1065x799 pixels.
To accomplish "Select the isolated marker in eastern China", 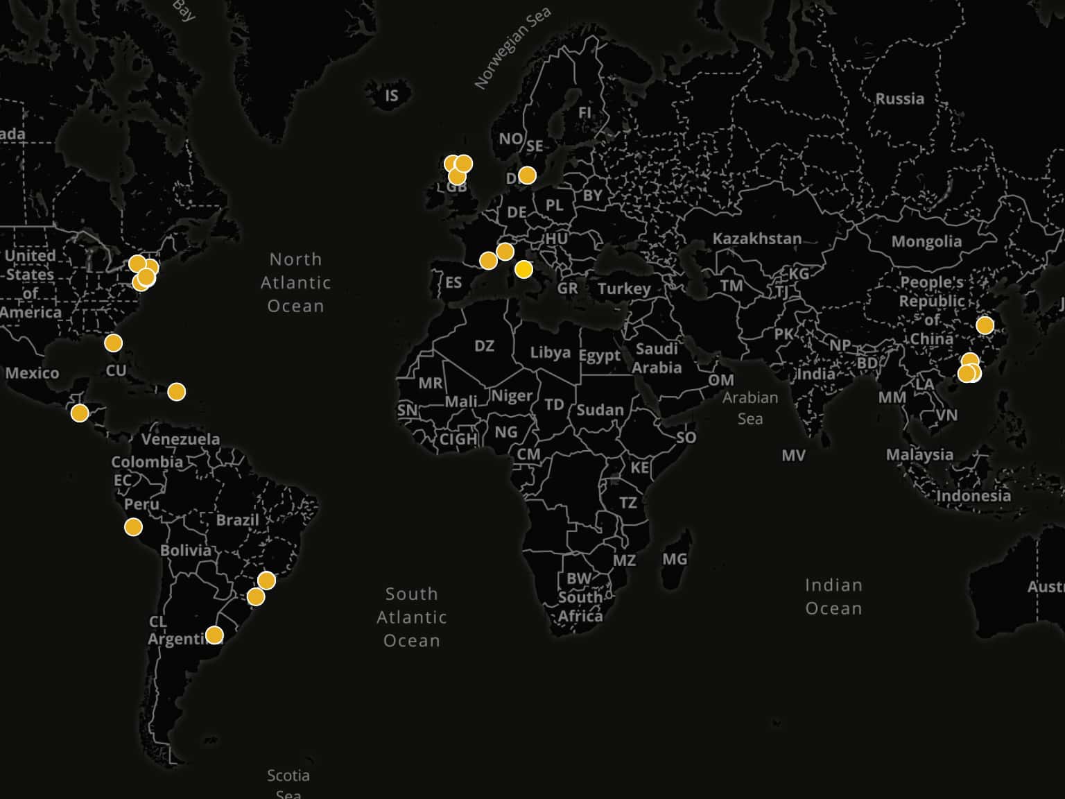I will point(985,325).
